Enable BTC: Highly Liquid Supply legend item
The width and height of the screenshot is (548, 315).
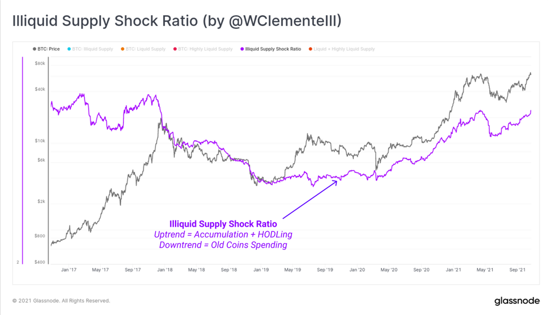click(203, 49)
